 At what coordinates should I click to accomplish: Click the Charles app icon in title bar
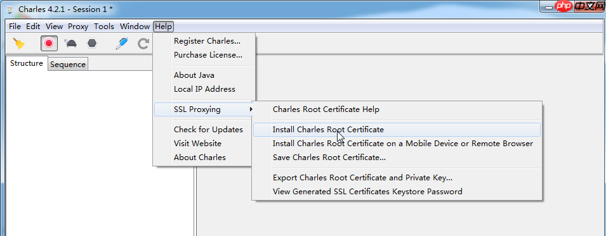tap(10, 9)
